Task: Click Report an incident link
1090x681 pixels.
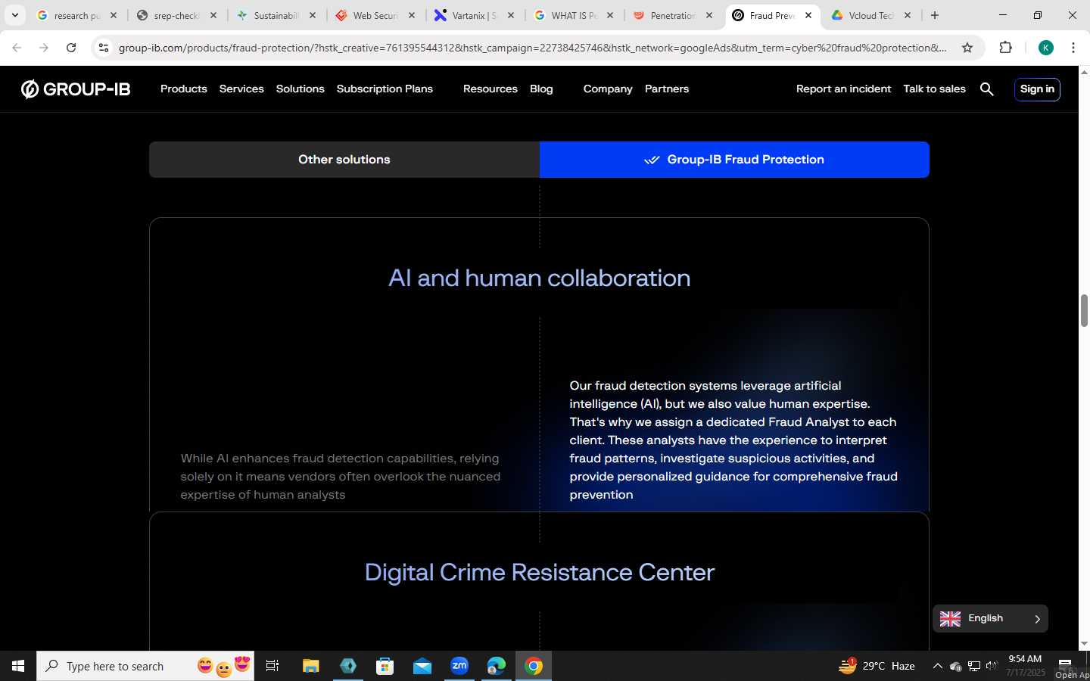Action: pos(843,89)
